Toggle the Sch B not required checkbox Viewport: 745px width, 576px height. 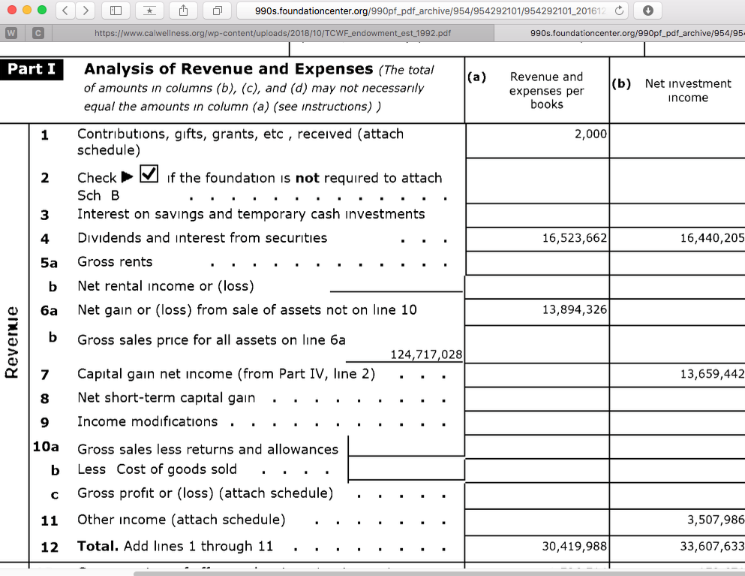pyautogui.click(x=149, y=175)
